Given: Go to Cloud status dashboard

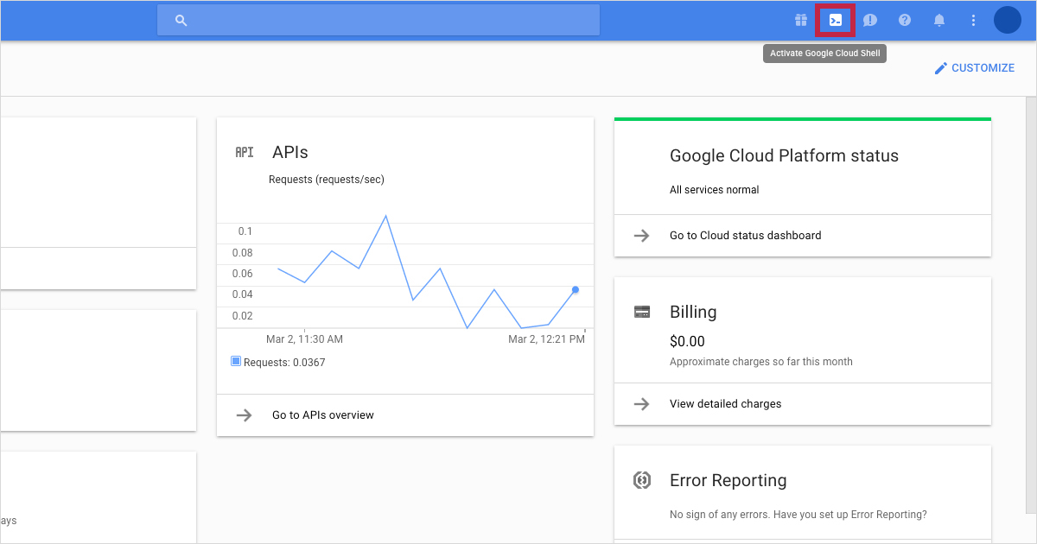Looking at the screenshot, I should [x=746, y=235].
